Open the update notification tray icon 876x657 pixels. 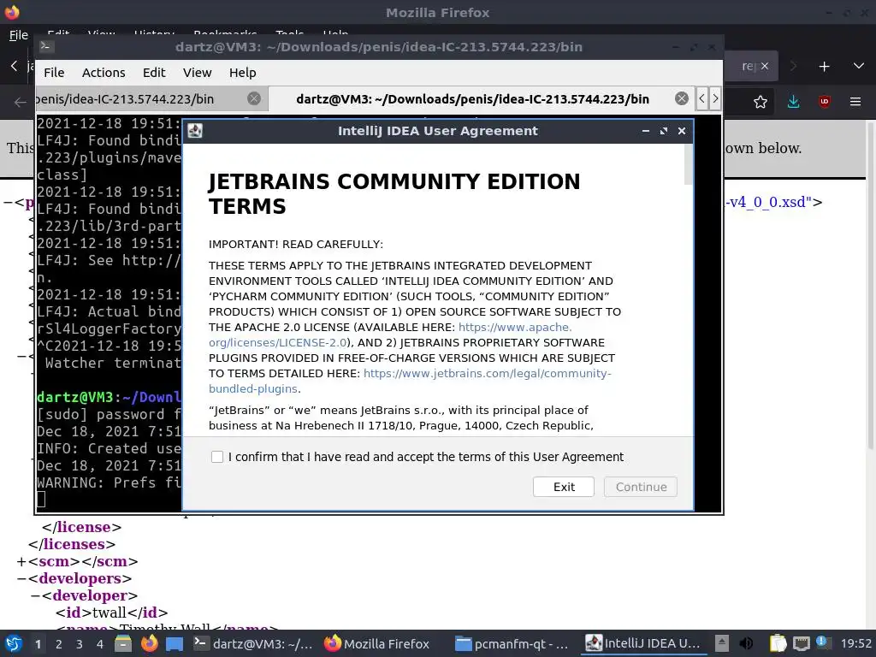(822, 642)
